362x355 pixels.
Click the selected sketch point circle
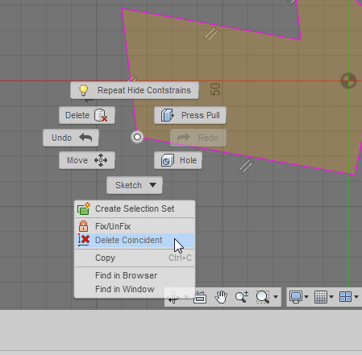137,137
